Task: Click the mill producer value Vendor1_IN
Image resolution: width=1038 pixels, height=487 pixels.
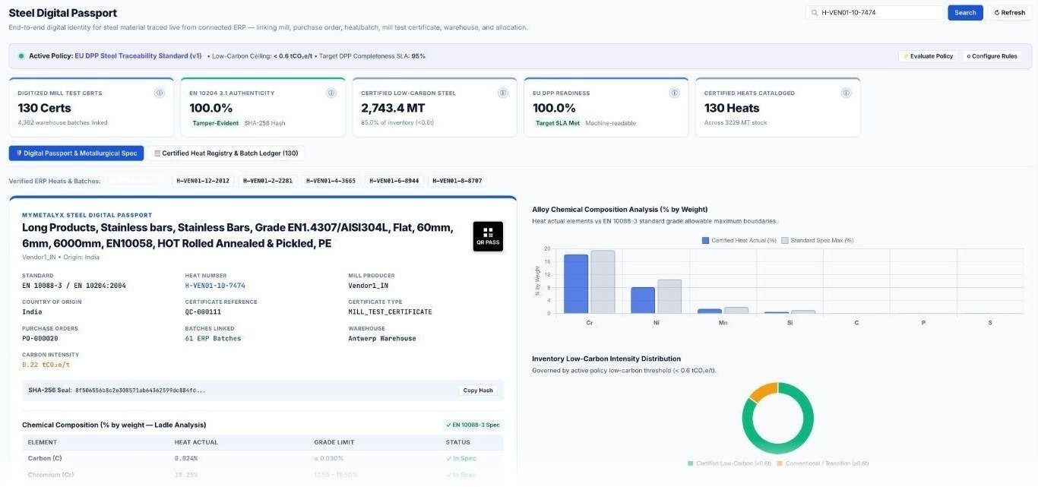Action: click(x=369, y=286)
